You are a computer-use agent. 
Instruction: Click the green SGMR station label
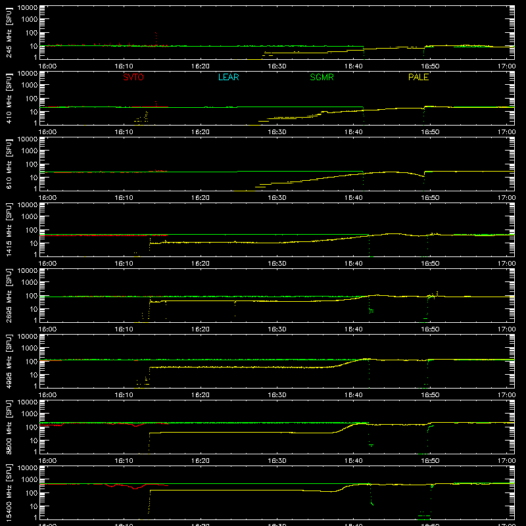(322, 77)
